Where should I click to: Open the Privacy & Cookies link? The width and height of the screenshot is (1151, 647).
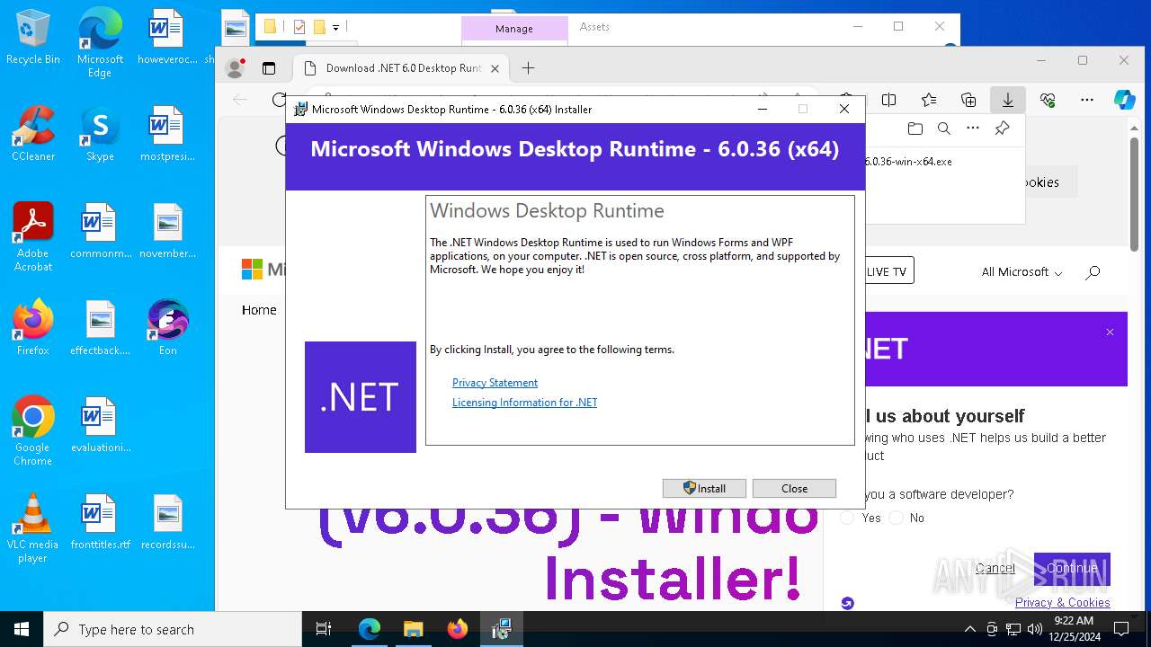[1062, 602]
